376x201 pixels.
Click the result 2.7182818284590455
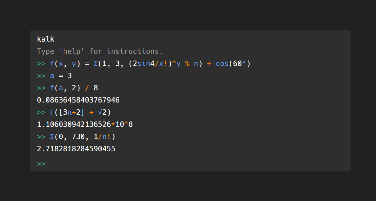click(x=76, y=149)
